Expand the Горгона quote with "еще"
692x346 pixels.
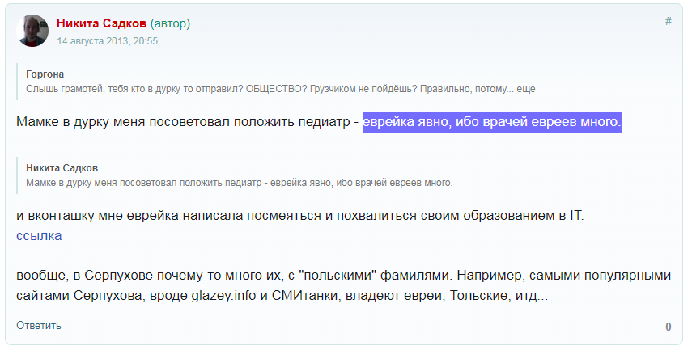(525, 88)
